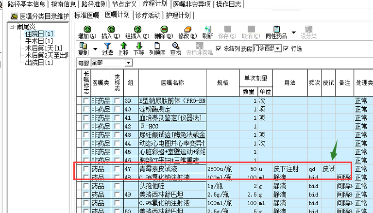The image size is (373, 213).
Task: Toggle the 行选 checkbox
Action: (286, 49)
